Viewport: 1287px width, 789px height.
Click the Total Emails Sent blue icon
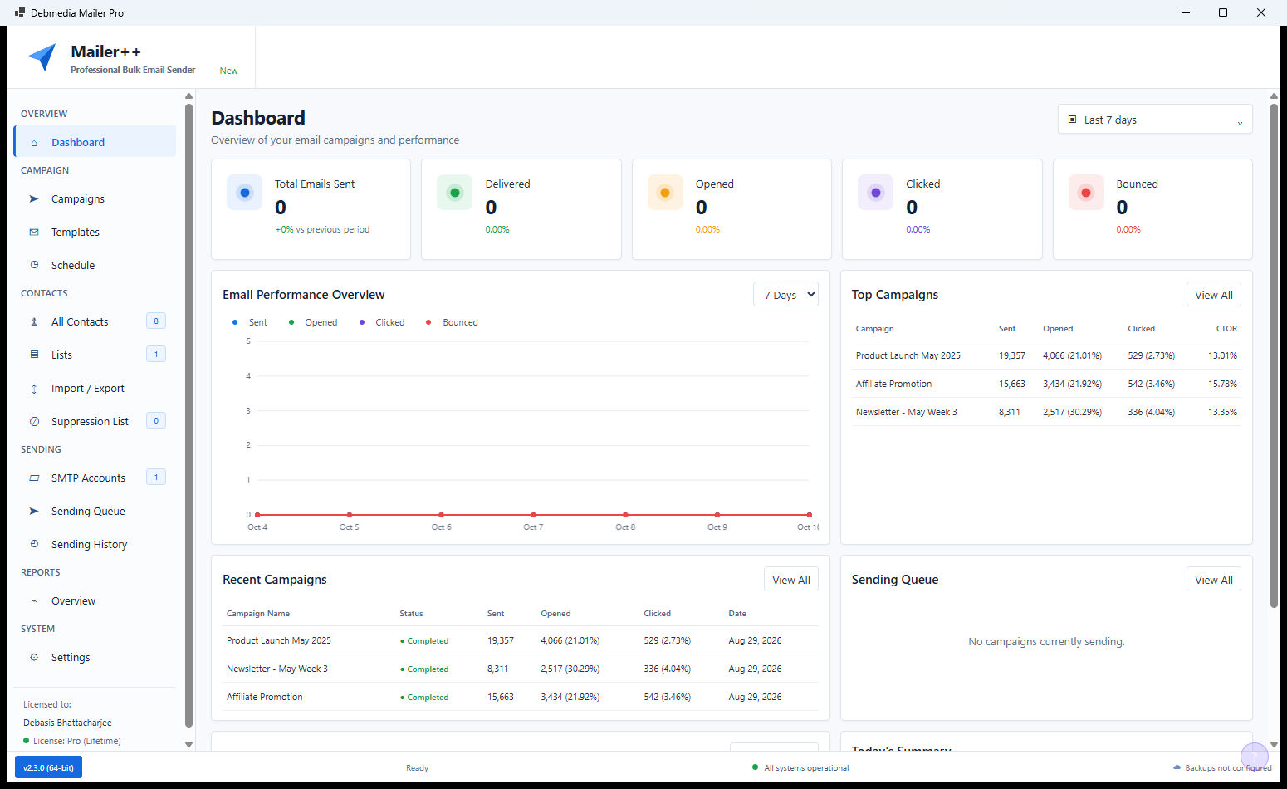tap(244, 193)
